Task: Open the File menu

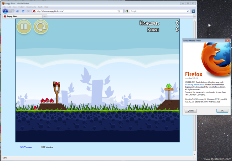Action: [4, 7]
